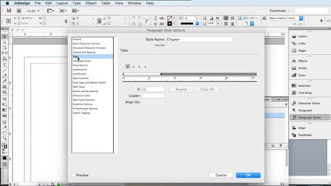
Task: Select the Gradient Swatch tool
Action: tap(5, 110)
